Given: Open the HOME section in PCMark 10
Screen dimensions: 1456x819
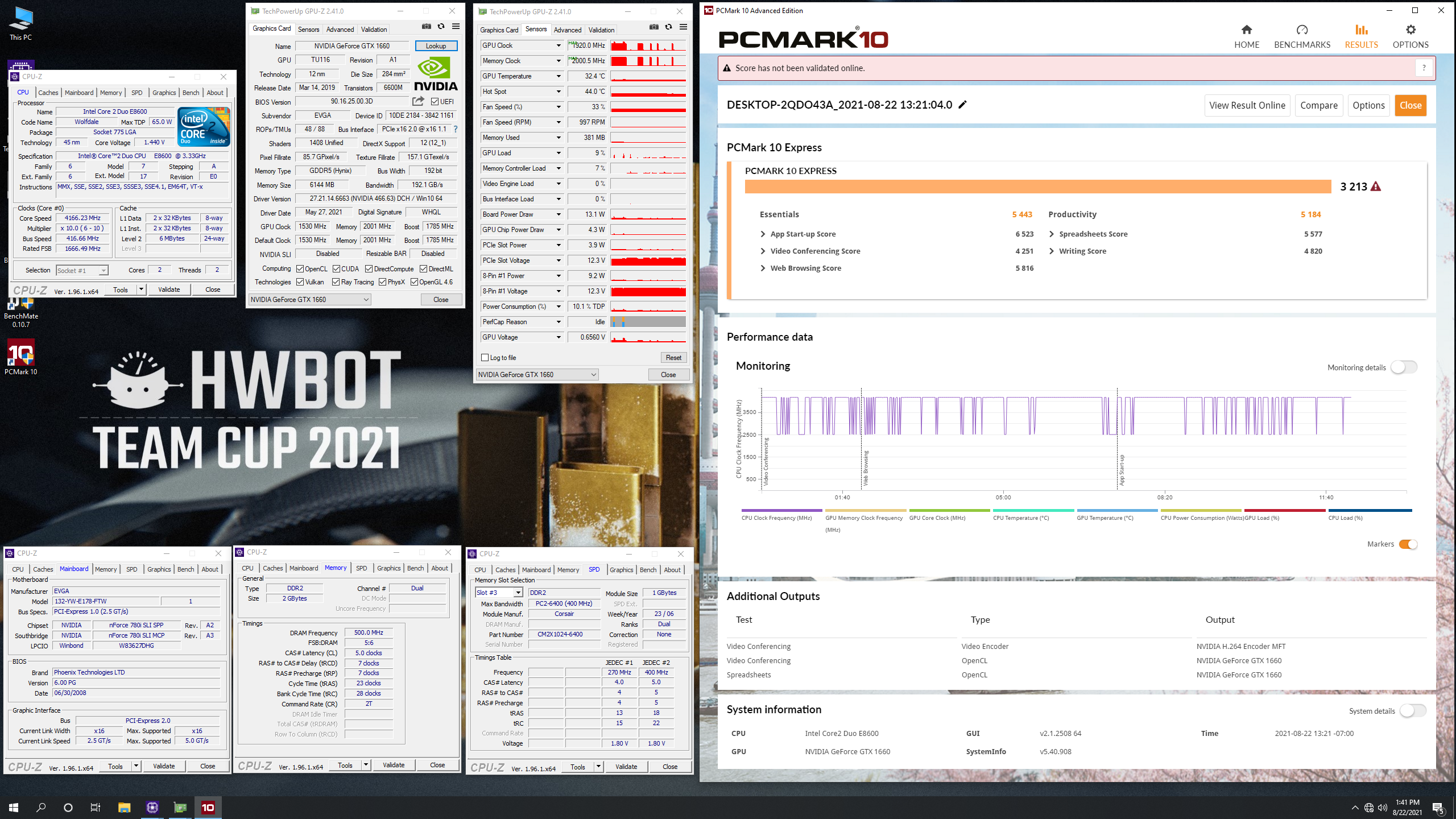Looking at the screenshot, I should [x=1246, y=36].
